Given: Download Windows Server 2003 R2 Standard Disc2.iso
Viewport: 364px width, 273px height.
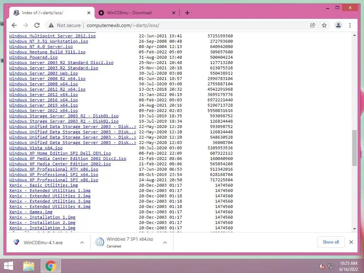Looking at the screenshot, I should (x=61, y=63).
